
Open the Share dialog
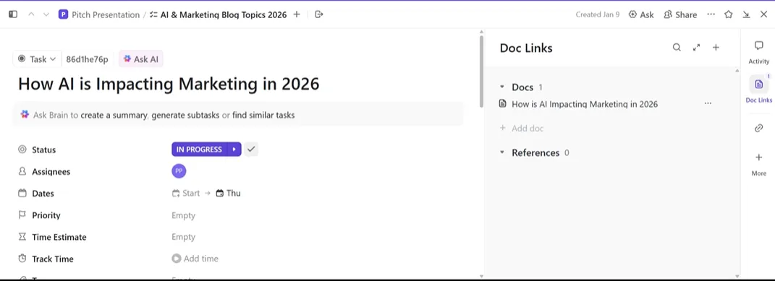click(680, 14)
